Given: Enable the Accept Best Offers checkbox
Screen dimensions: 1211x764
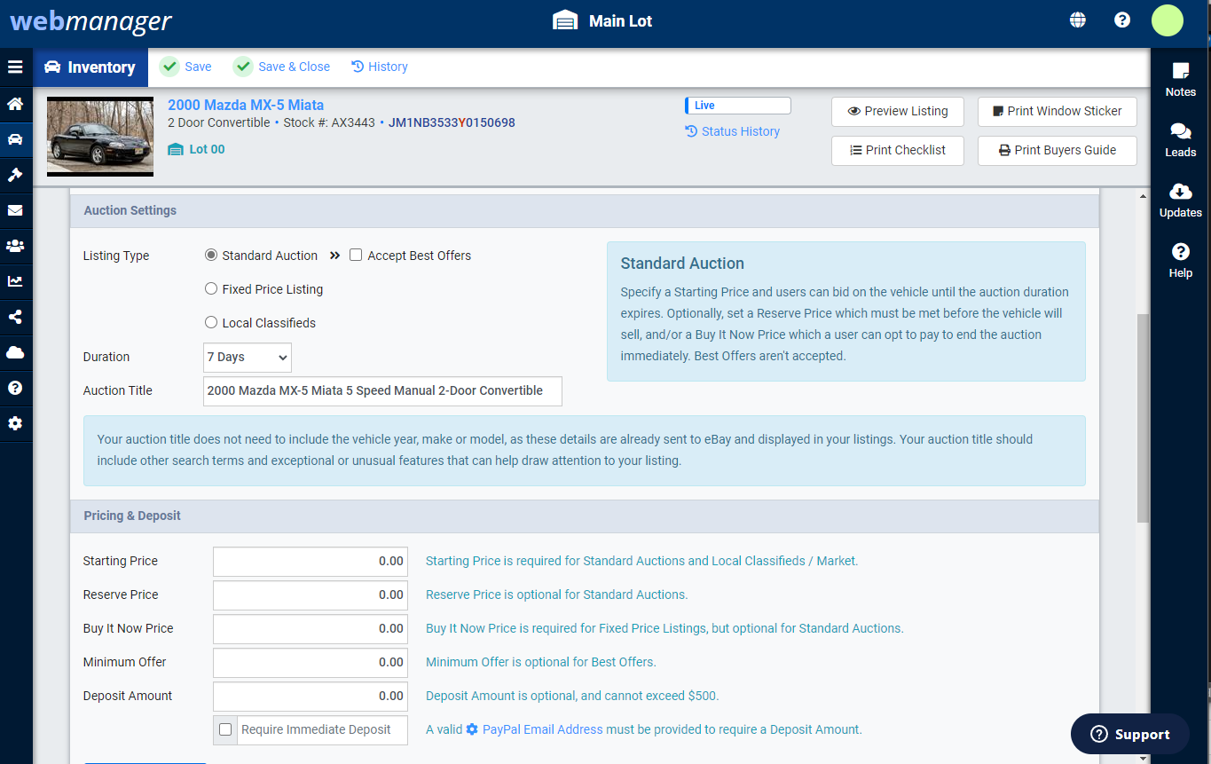Looking at the screenshot, I should point(356,256).
